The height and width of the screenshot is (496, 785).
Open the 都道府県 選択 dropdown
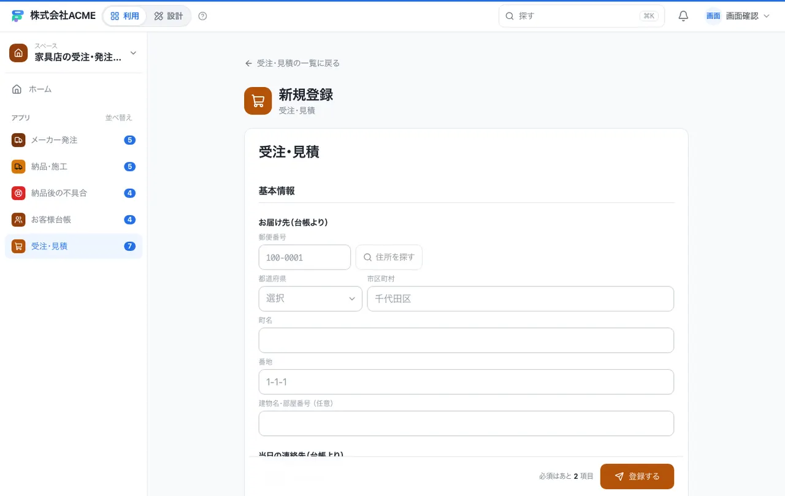tap(310, 299)
